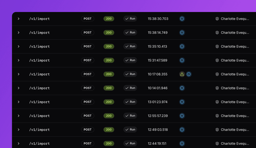Click the info icon in the 15:31:47.589 row
256x148 pixels.
[x=182, y=60]
